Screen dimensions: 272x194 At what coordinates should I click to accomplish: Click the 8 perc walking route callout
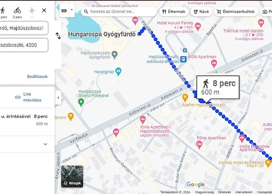218,87
